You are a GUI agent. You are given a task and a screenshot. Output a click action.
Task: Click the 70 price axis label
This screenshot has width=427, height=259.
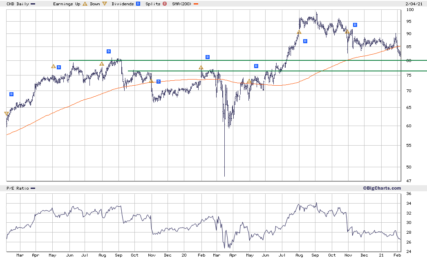point(409,91)
